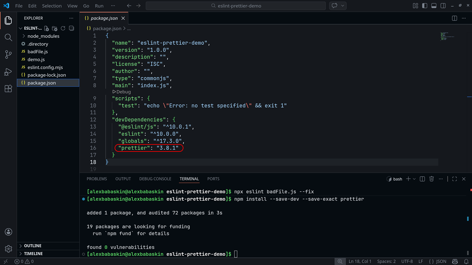Kill terminal with the trash icon
The height and width of the screenshot is (265, 472).
[431, 179]
